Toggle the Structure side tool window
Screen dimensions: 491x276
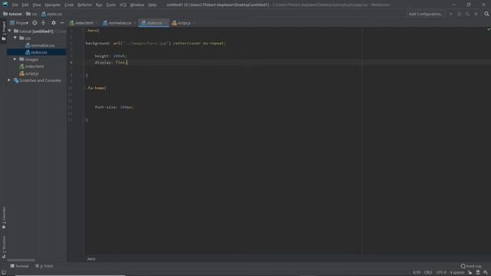[4, 247]
